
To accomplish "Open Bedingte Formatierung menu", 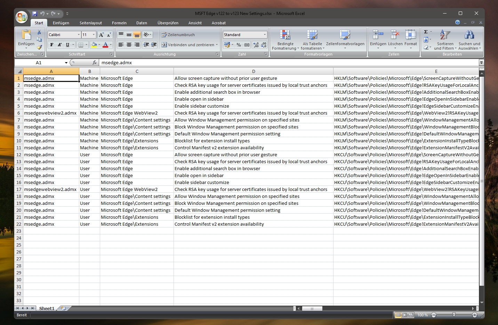I will click(x=285, y=40).
